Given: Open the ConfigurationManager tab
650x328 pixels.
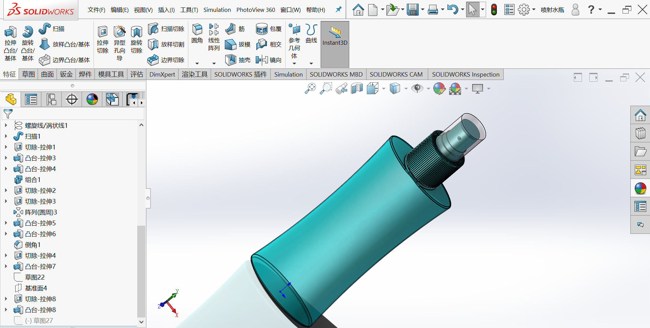Looking at the screenshot, I should click(51, 100).
